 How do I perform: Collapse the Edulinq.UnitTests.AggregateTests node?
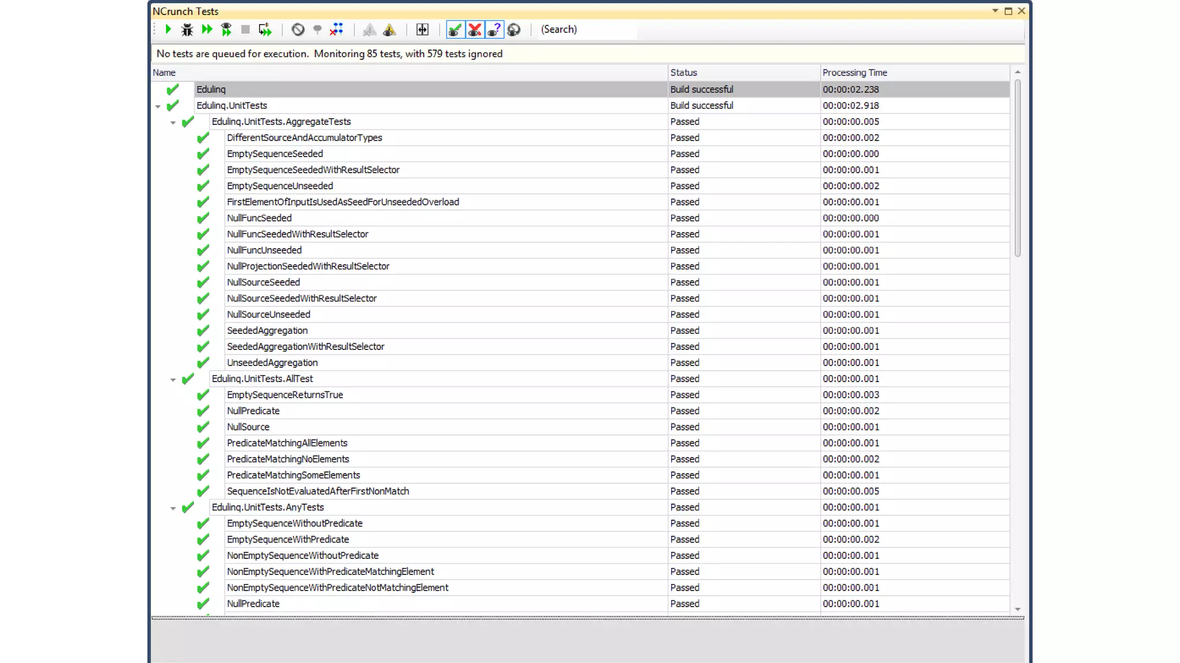click(173, 123)
